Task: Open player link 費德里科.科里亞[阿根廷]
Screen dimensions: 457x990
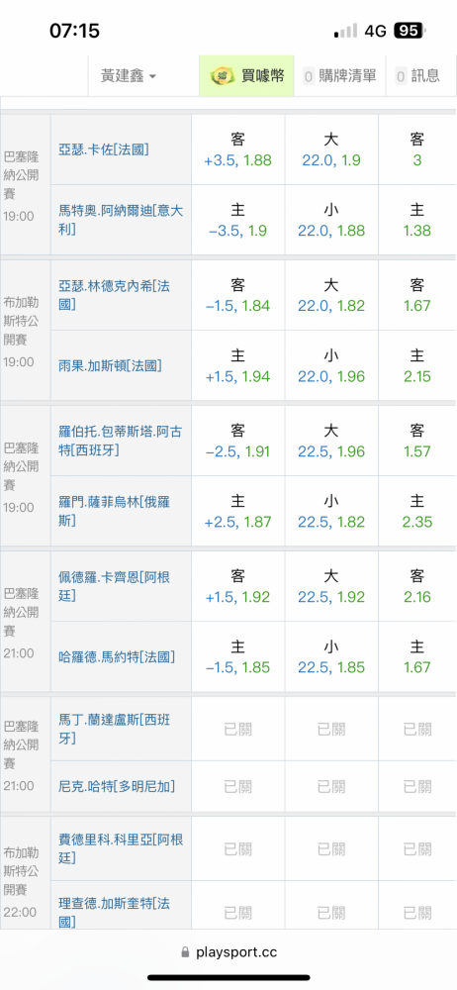Action: click(122, 848)
